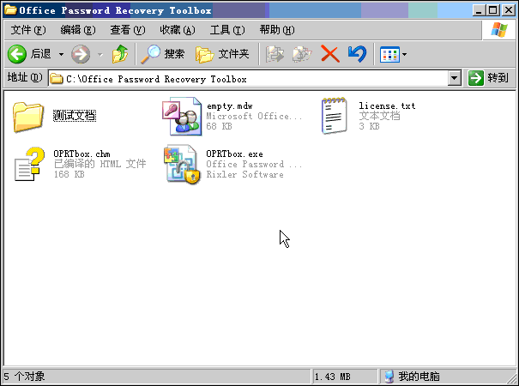Select the empty.mdw file icon
519x386 pixels.
182,116
